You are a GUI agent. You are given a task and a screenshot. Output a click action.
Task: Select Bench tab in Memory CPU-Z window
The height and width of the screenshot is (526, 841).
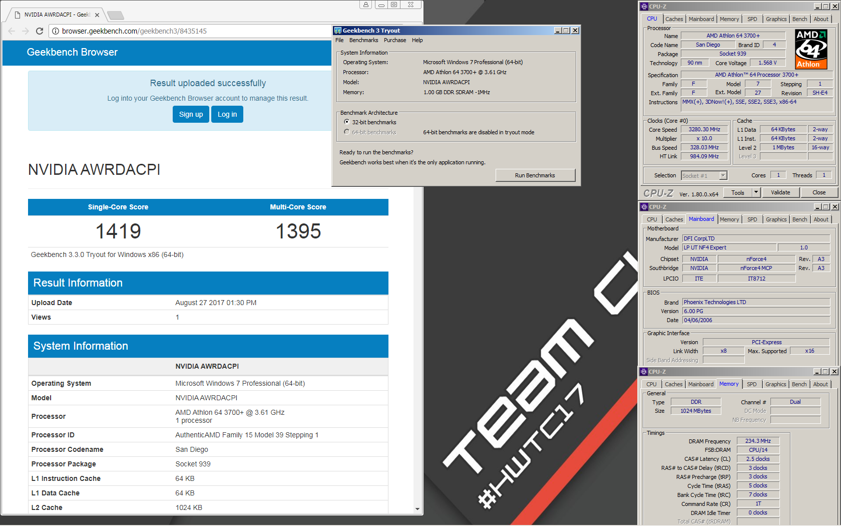pyautogui.click(x=799, y=384)
